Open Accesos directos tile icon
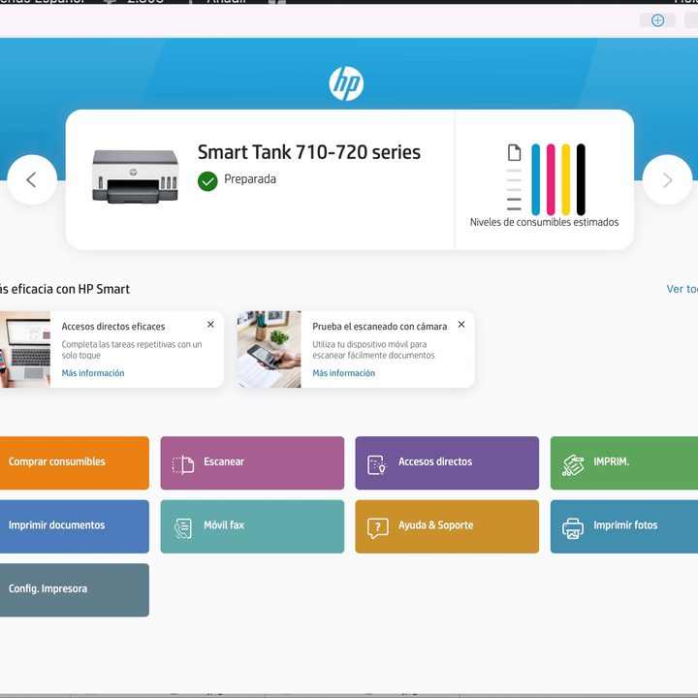The width and height of the screenshot is (698, 698). point(377,463)
